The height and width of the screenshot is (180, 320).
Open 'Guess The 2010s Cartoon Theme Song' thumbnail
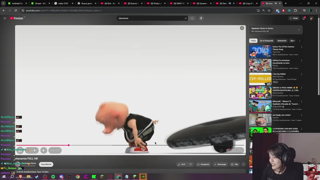260,51
